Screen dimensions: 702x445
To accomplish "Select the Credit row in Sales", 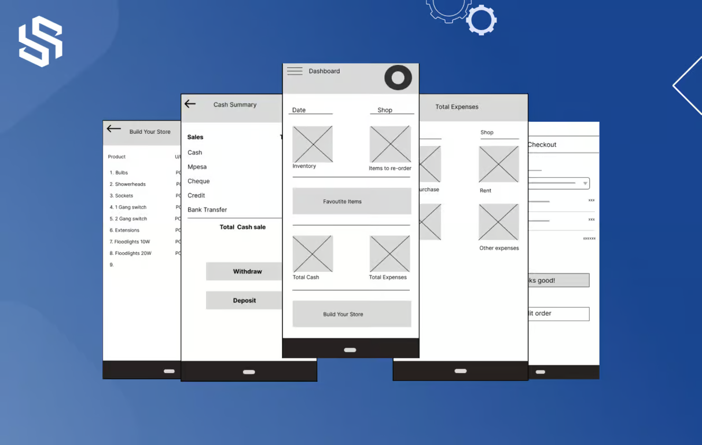I will tap(196, 196).
